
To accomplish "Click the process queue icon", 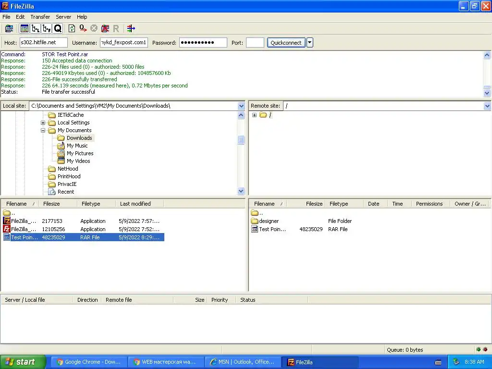I will (83, 28).
